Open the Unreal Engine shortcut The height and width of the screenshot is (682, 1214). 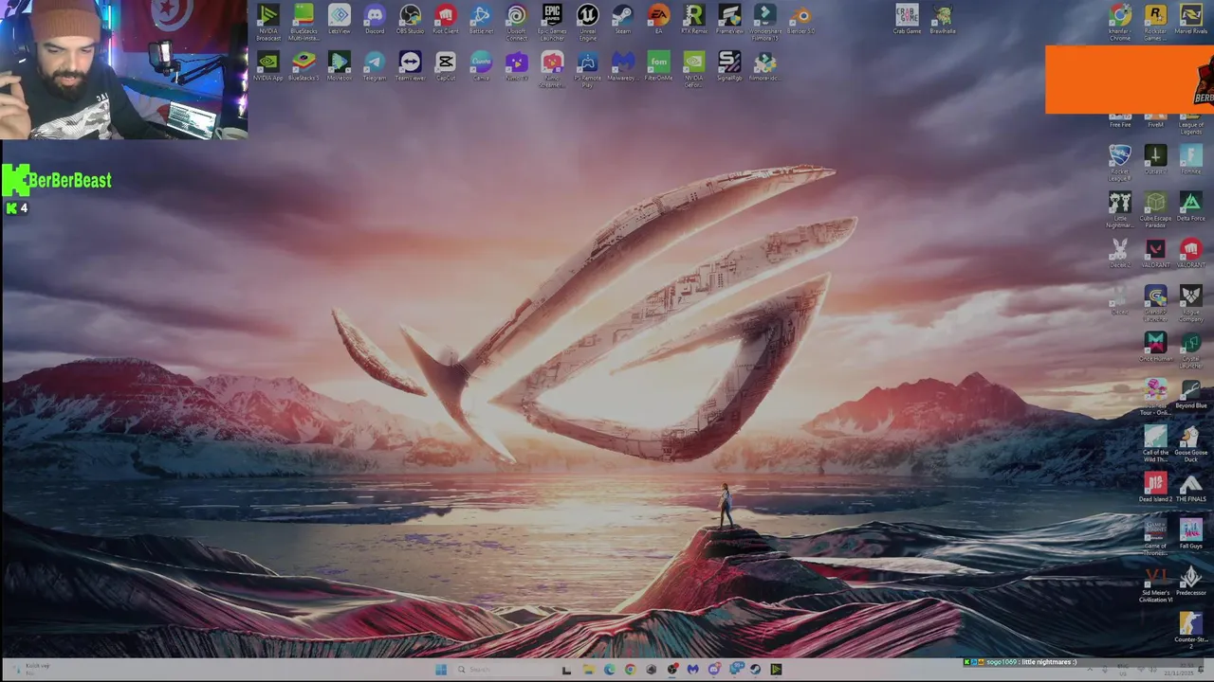pyautogui.click(x=588, y=23)
